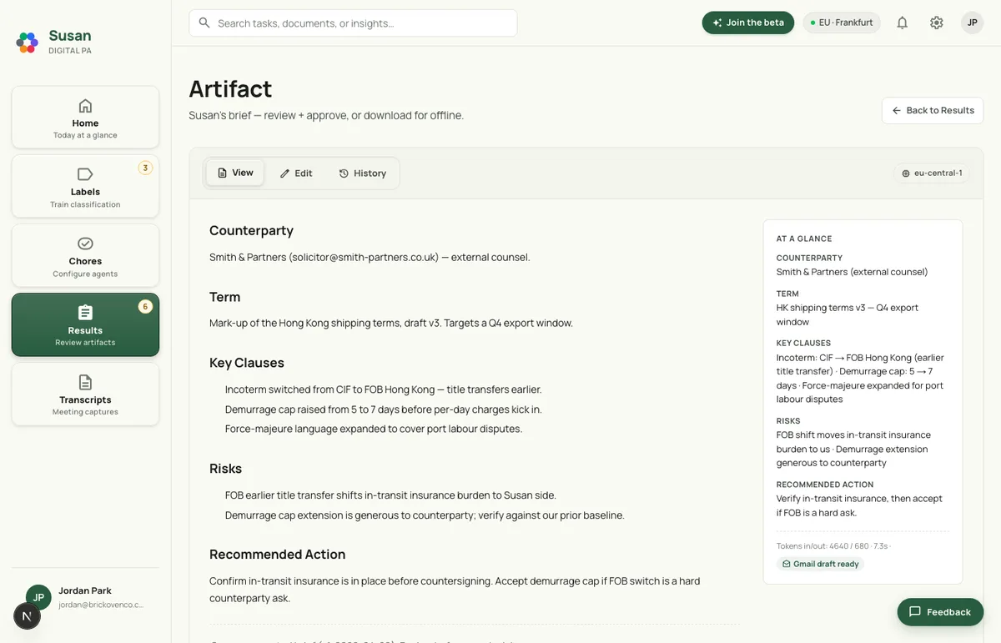Click the Results badge showing 6
Screen dimensions: 1001x643
145,307
